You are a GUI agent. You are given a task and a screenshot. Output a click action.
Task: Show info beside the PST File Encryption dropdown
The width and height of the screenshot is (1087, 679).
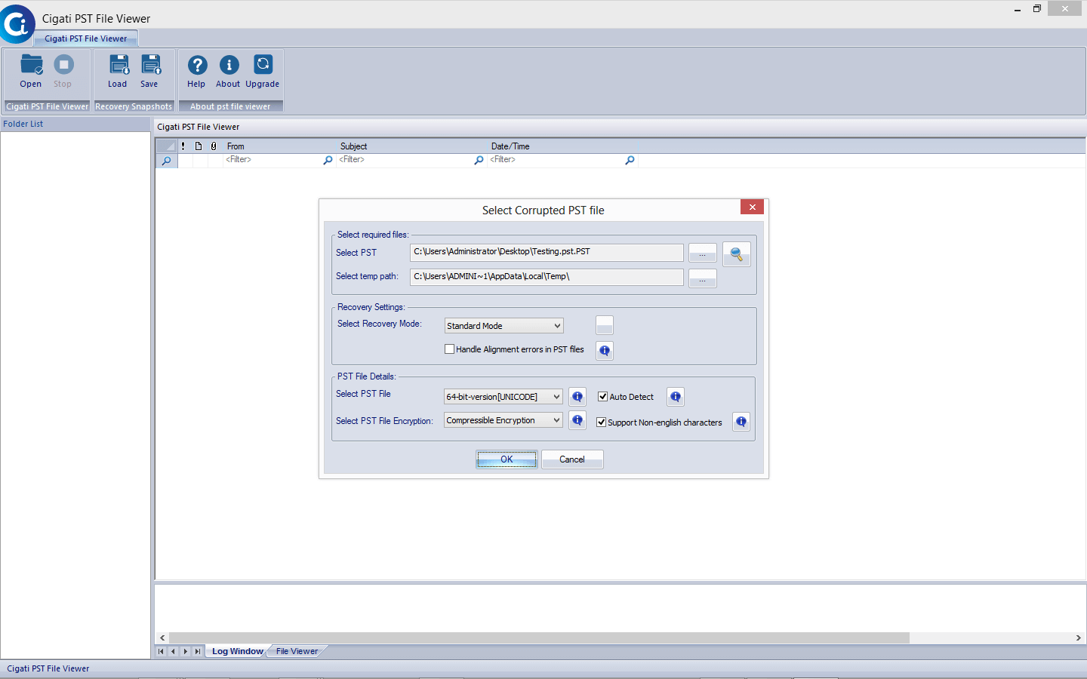click(577, 420)
